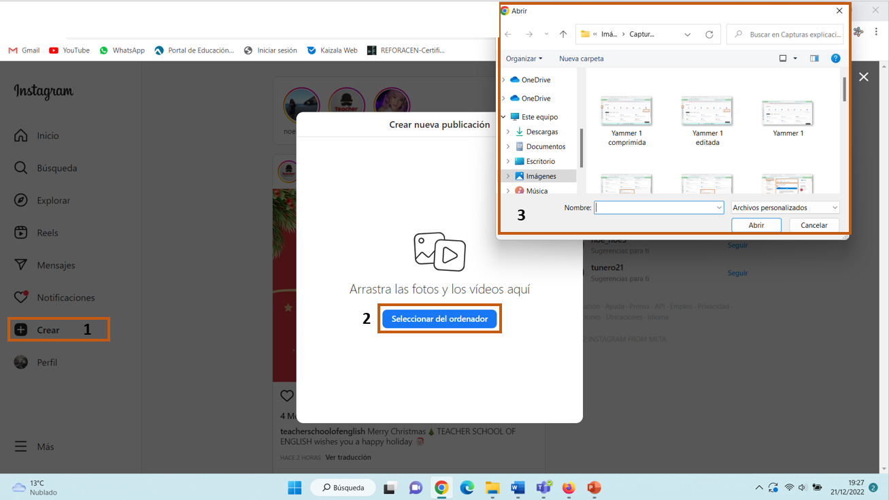This screenshot has width=889, height=500.
Task: Open WhatsApp bookmark
Action: tap(122, 50)
